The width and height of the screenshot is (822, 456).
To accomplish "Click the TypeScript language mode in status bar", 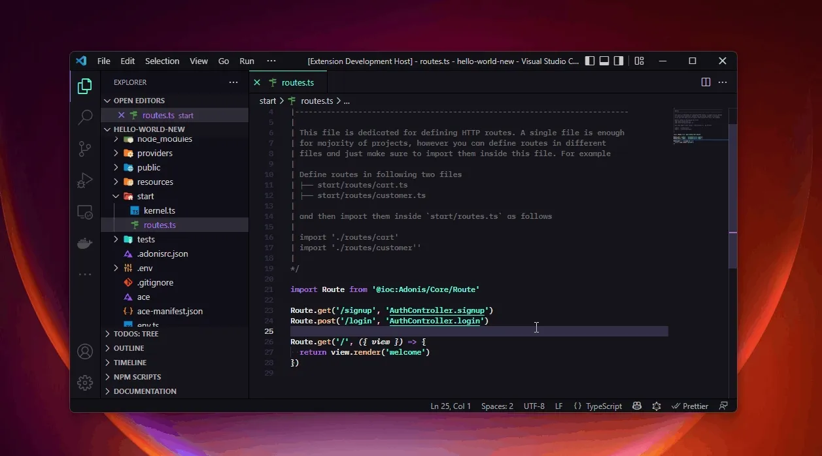I will [x=598, y=406].
